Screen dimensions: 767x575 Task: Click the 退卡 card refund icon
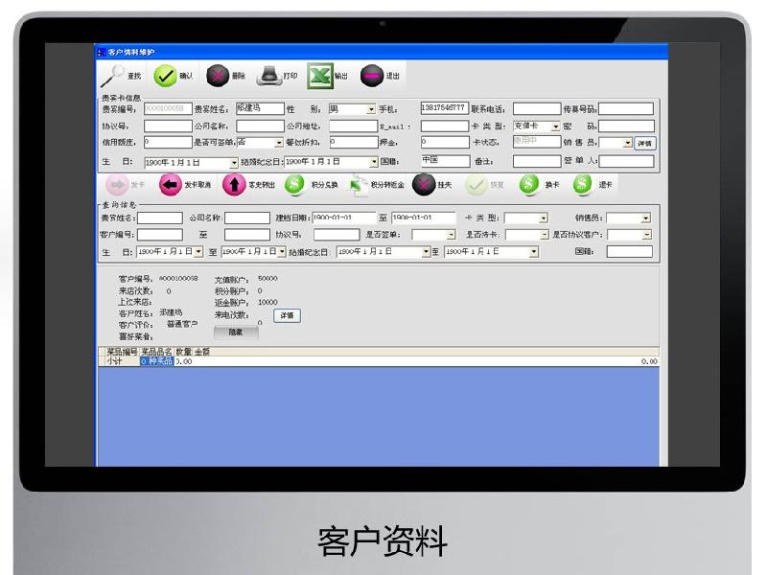[583, 184]
